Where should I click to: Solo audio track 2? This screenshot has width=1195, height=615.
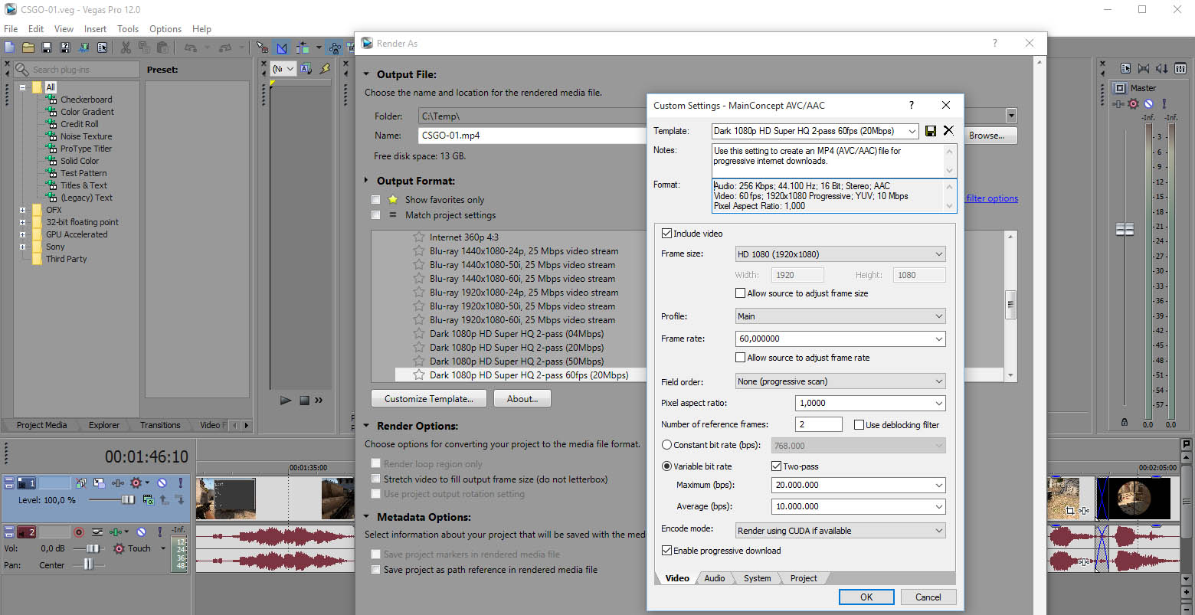click(160, 532)
